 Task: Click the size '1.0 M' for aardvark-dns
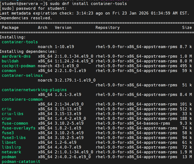pyautogui.click(x=186, y=56)
